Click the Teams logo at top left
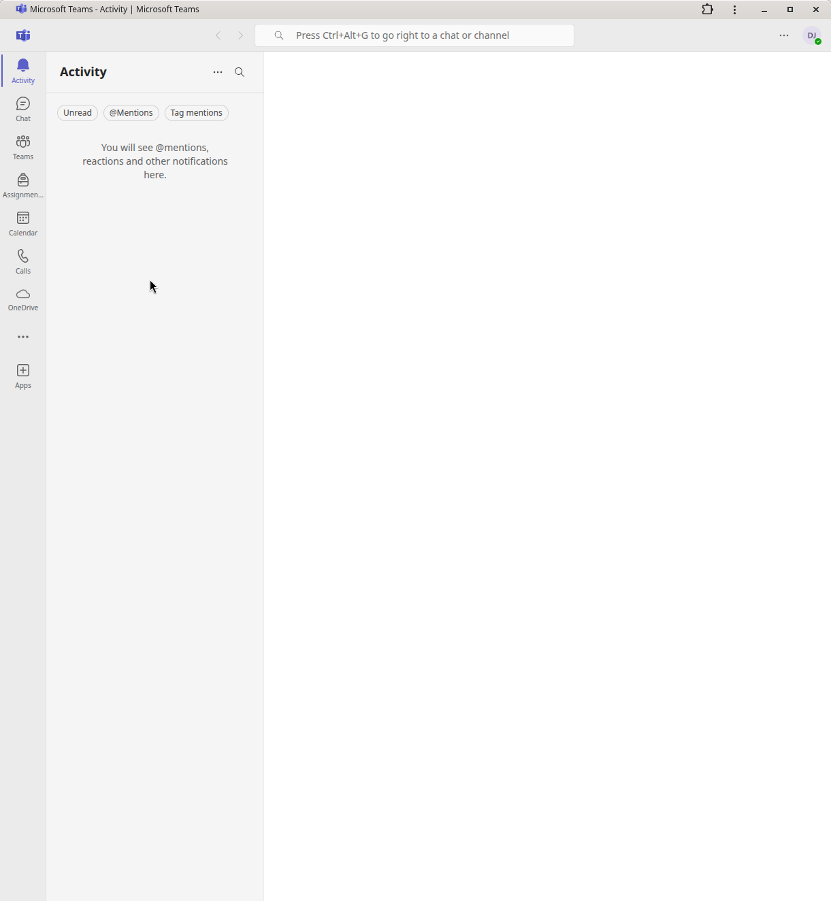The height and width of the screenshot is (901, 831). (x=23, y=35)
